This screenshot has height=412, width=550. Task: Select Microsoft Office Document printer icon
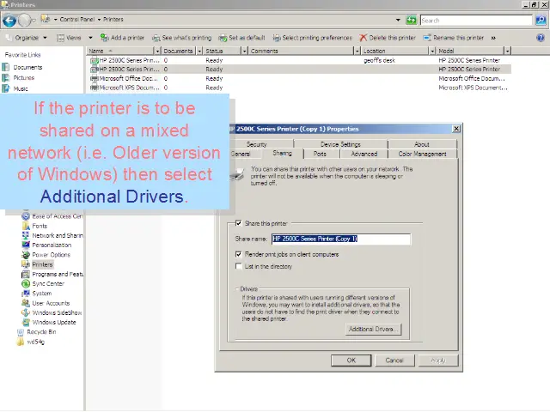tap(94, 78)
